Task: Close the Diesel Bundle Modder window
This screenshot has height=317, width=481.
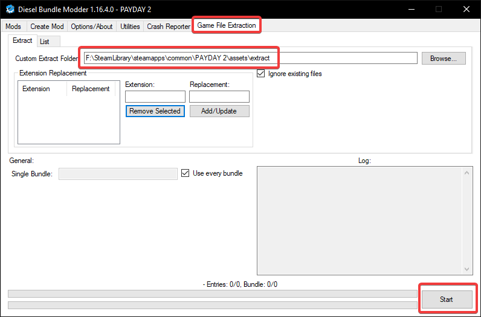Action: (466, 9)
